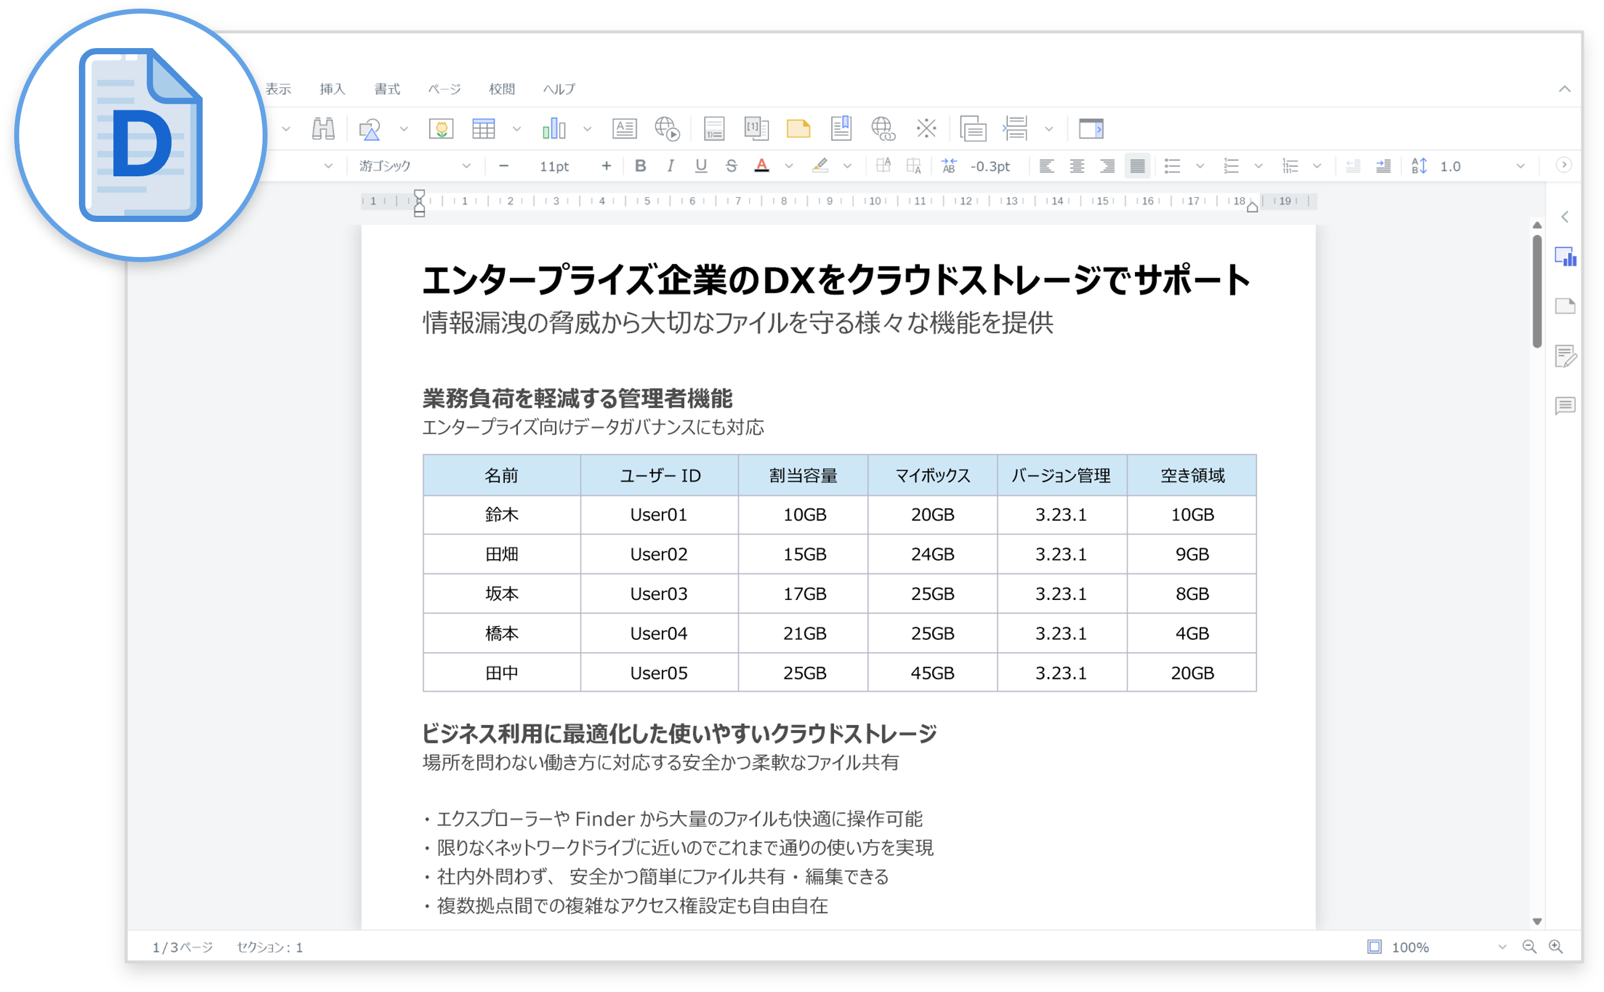Insert a footnote with the [1] icon
This screenshot has height=992, width=1604.
756,129
